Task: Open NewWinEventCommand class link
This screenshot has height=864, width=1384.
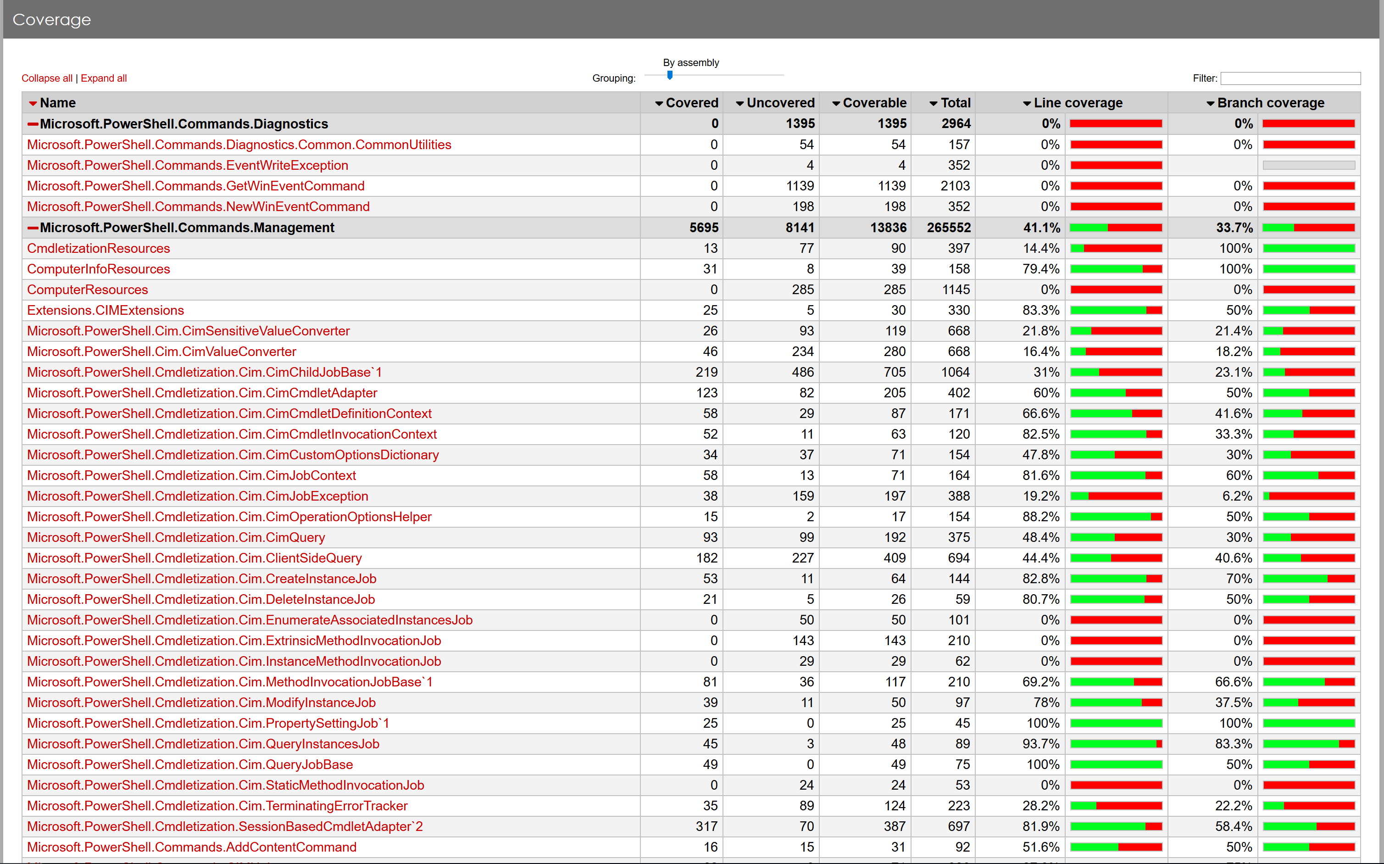Action: point(198,206)
